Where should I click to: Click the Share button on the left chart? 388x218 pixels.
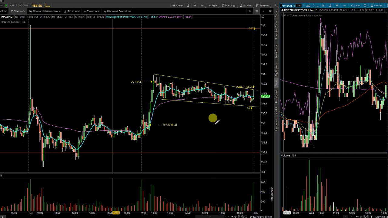point(177,5)
